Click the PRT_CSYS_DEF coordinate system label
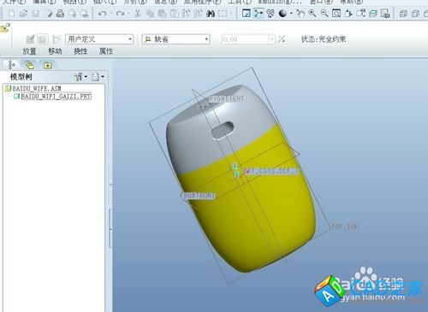Image resolution: width=428 pixels, height=312 pixels. click(x=270, y=171)
